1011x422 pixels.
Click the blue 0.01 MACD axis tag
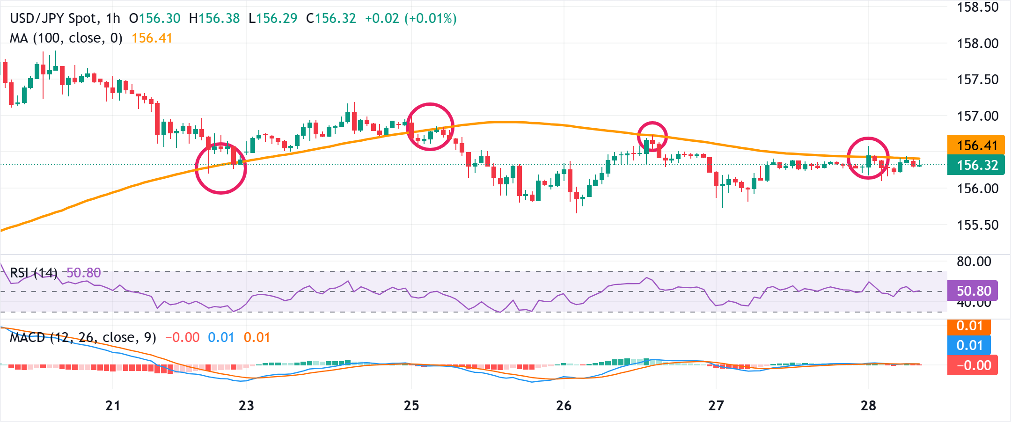click(969, 345)
